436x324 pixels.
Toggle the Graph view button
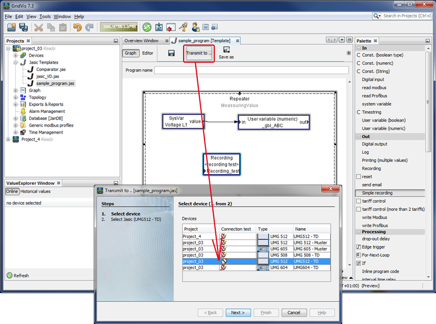click(x=131, y=53)
